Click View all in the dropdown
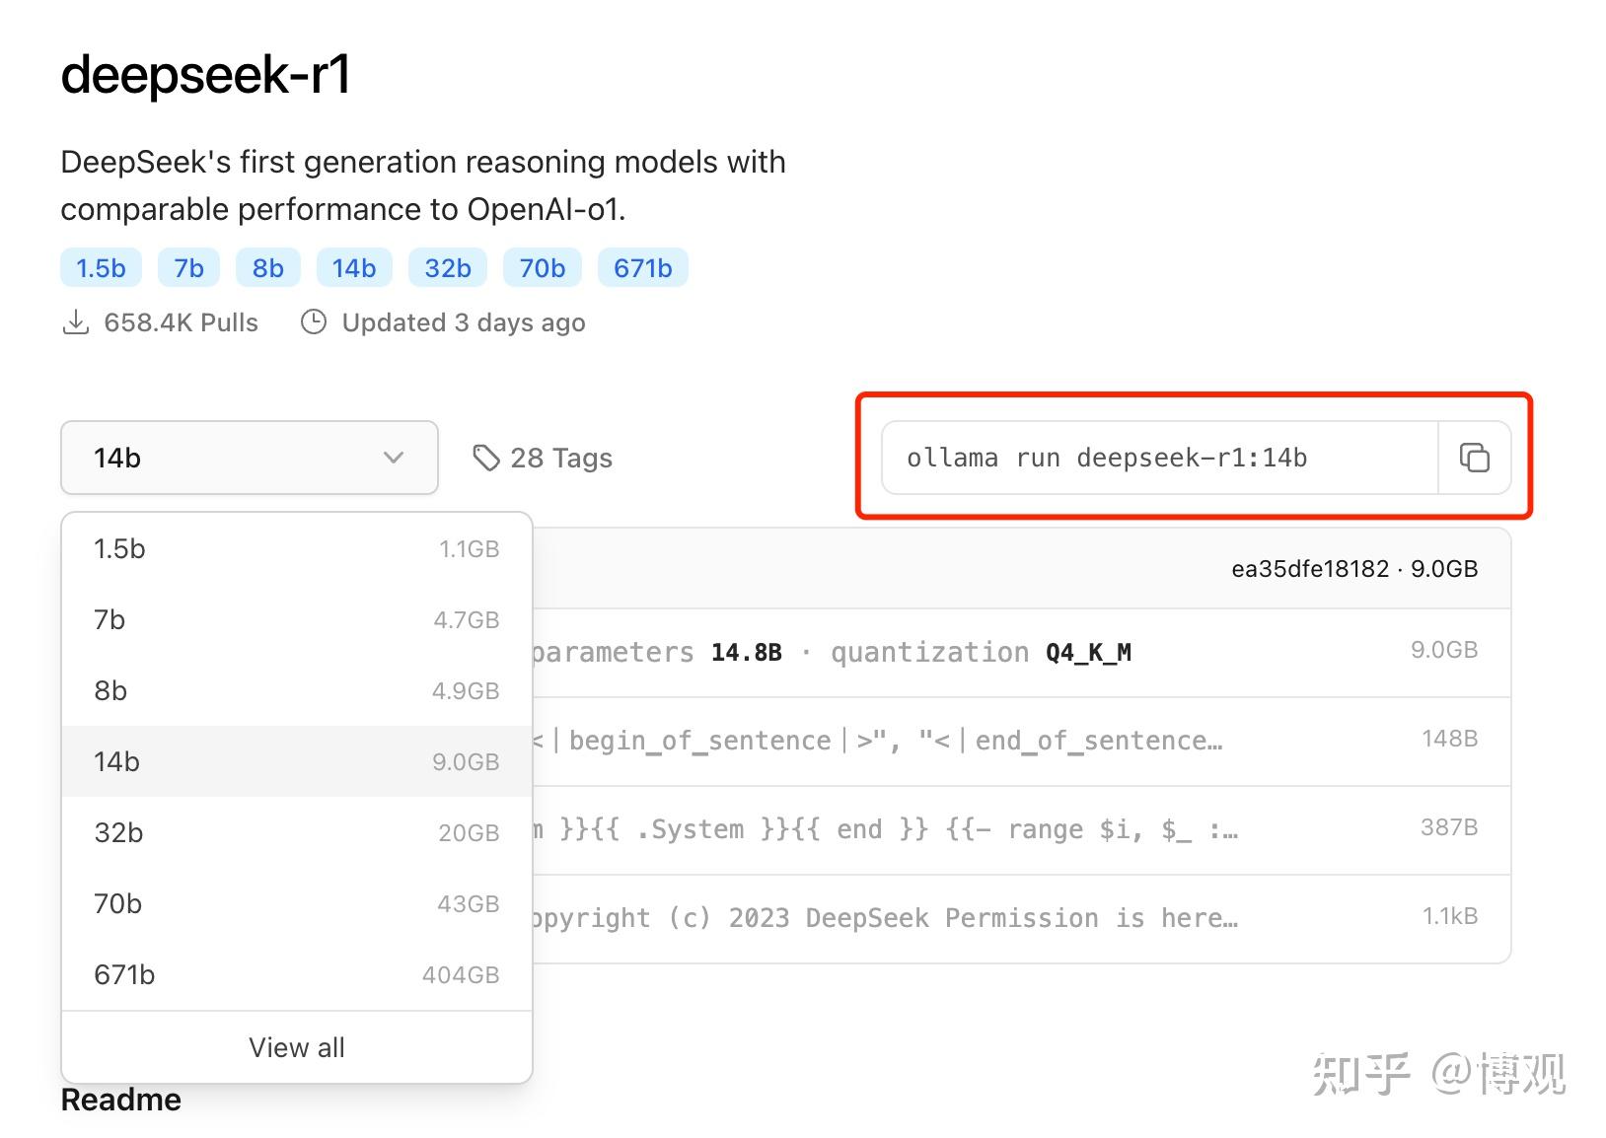 [x=296, y=1047]
